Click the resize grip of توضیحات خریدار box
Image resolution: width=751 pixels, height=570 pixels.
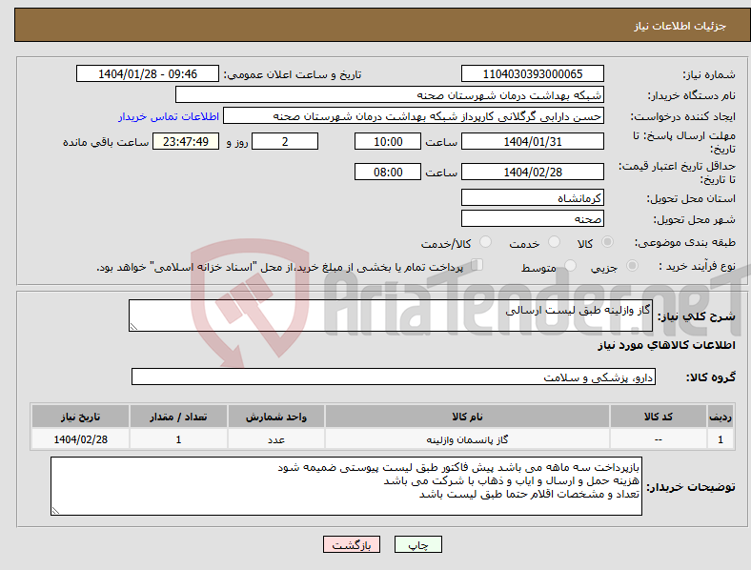[55, 511]
